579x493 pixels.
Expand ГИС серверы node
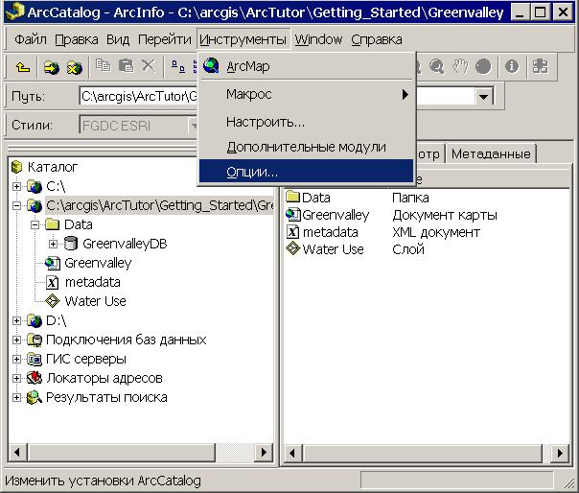click(16, 359)
